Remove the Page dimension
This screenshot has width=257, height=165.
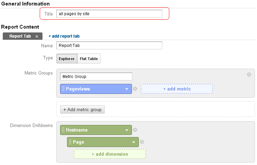point(142,142)
